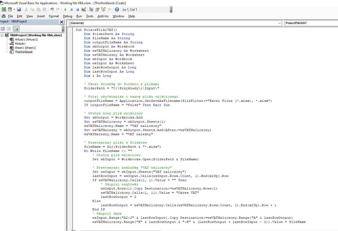This screenshot has height=231, width=338.
Task: Collapse the VBAProject tree node
Action: [x=3, y=35]
